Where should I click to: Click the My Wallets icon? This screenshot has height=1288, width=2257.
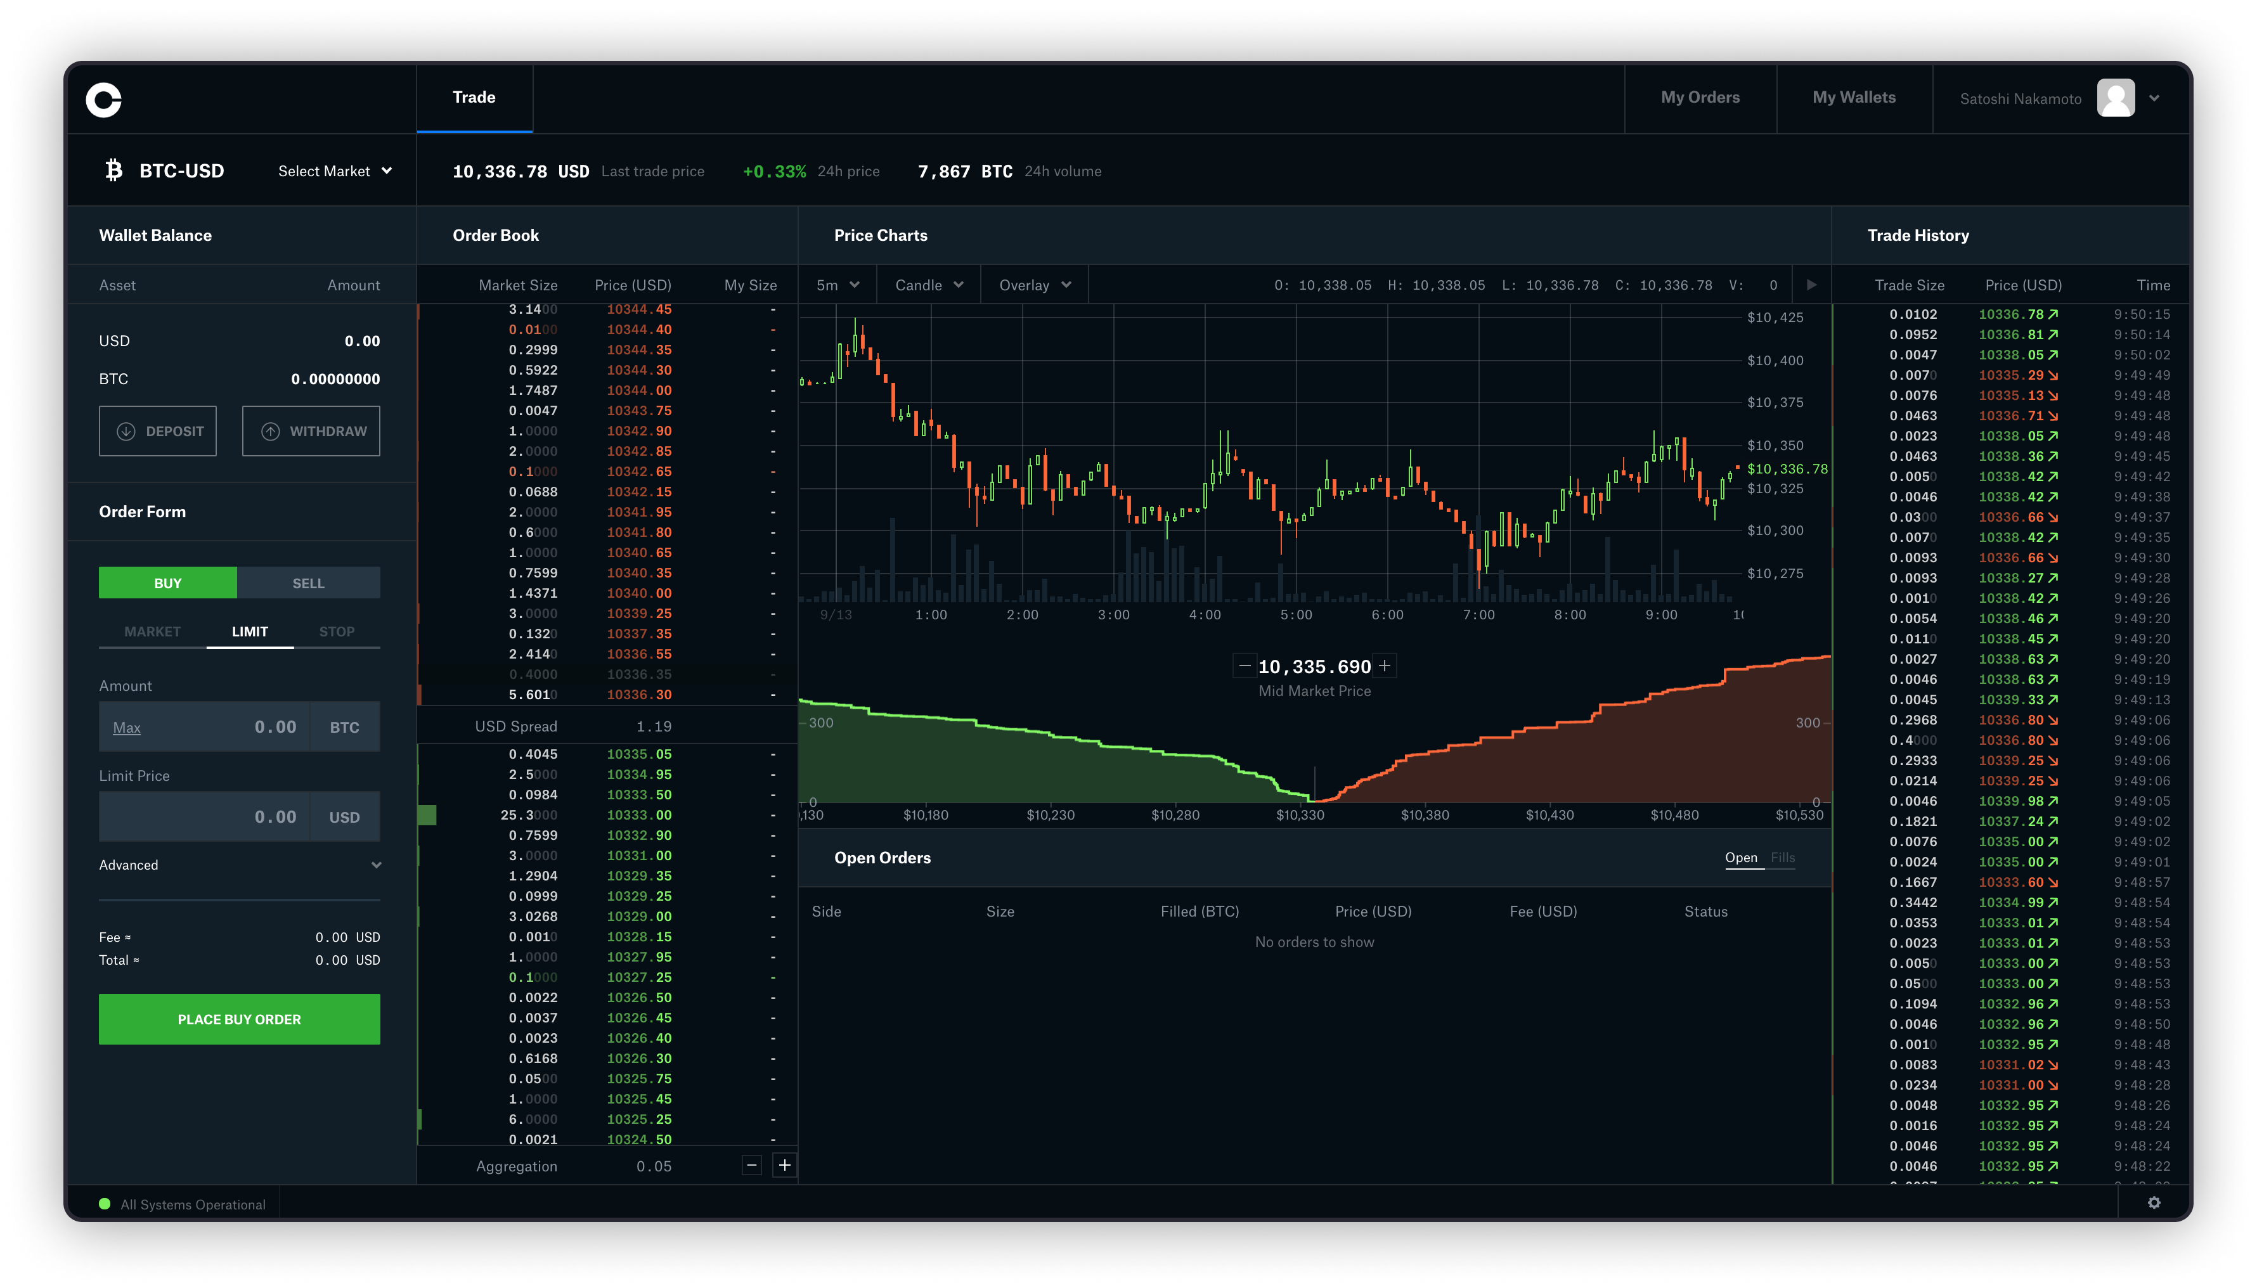tap(1856, 96)
